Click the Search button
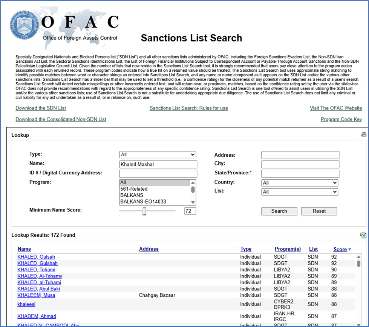369x327 pixels. (x=279, y=211)
